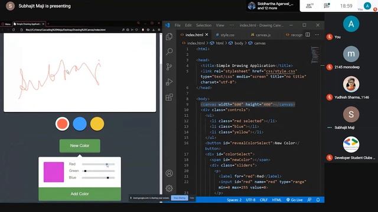Expand the menu bar overflow ellipsis

pos(232,25)
